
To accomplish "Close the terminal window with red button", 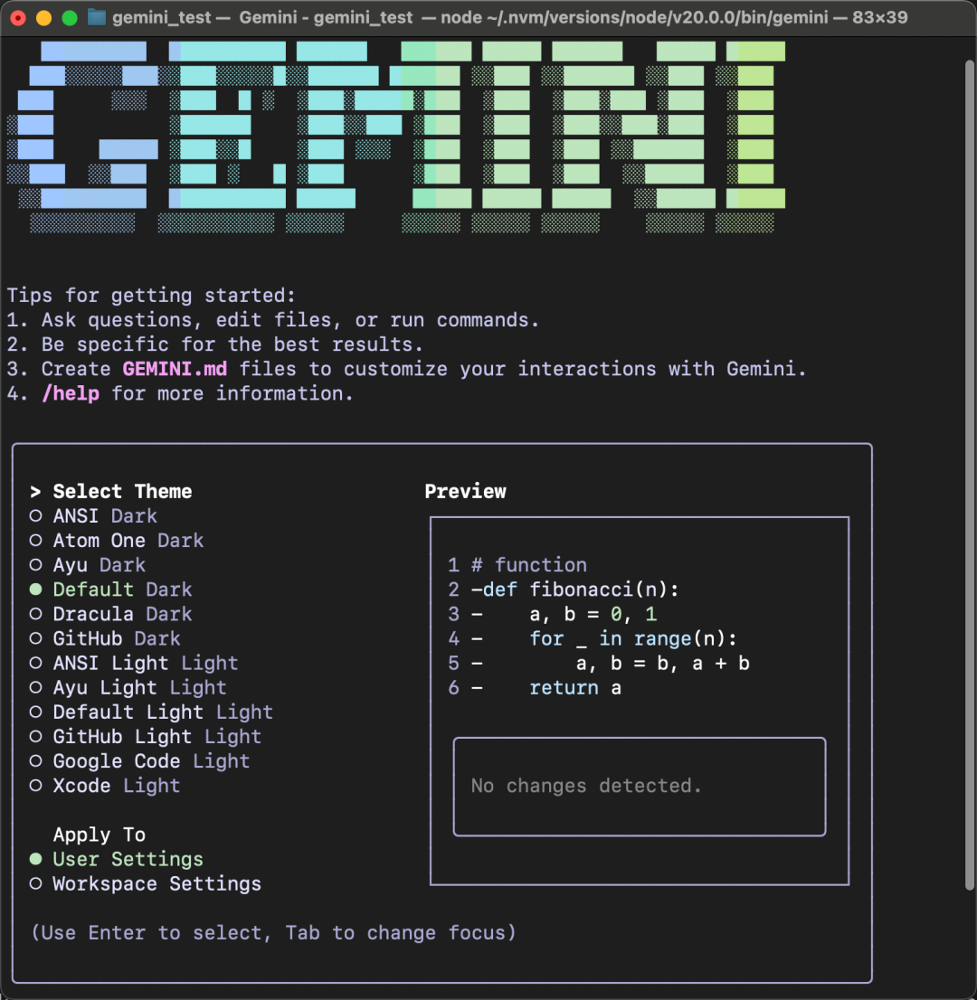I will click(x=18, y=18).
